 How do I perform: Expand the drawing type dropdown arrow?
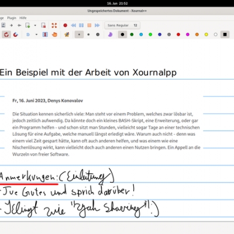36,35
